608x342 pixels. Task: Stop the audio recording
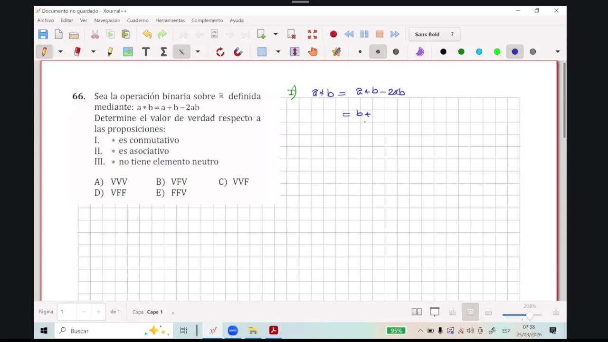pyautogui.click(x=380, y=34)
